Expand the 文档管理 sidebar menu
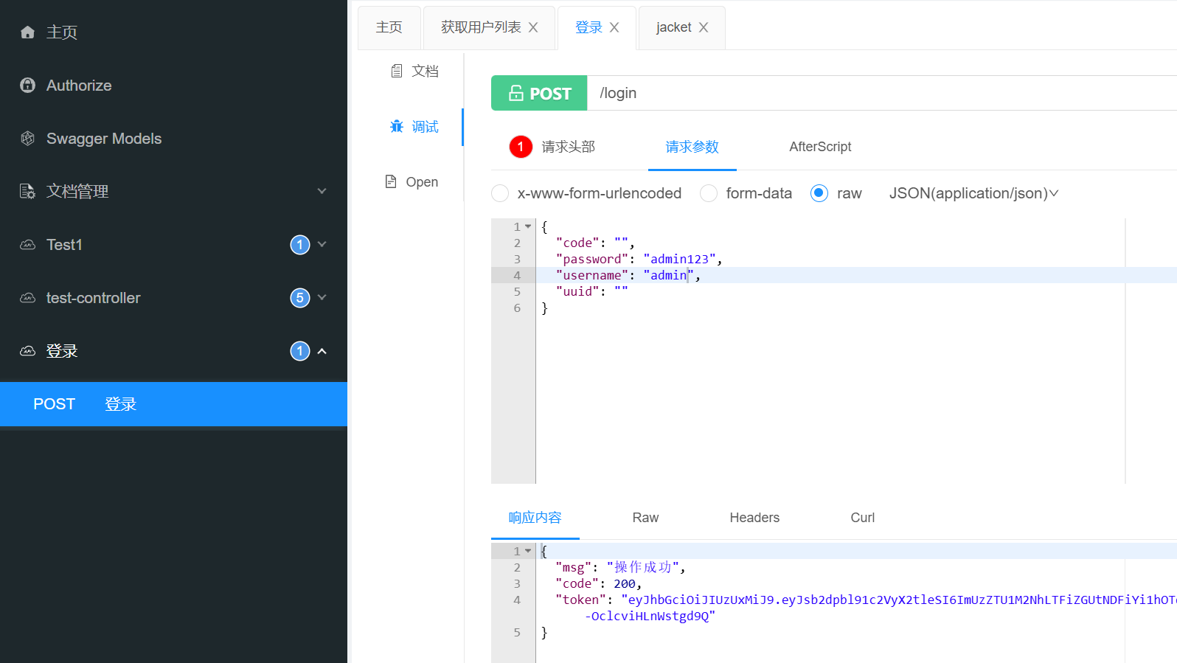Viewport: 1177px width, 663px height. coord(322,191)
